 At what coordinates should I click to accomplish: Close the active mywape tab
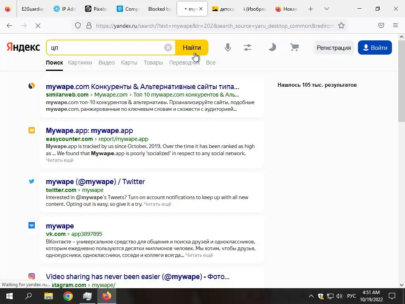pyautogui.click(x=201, y=9)
